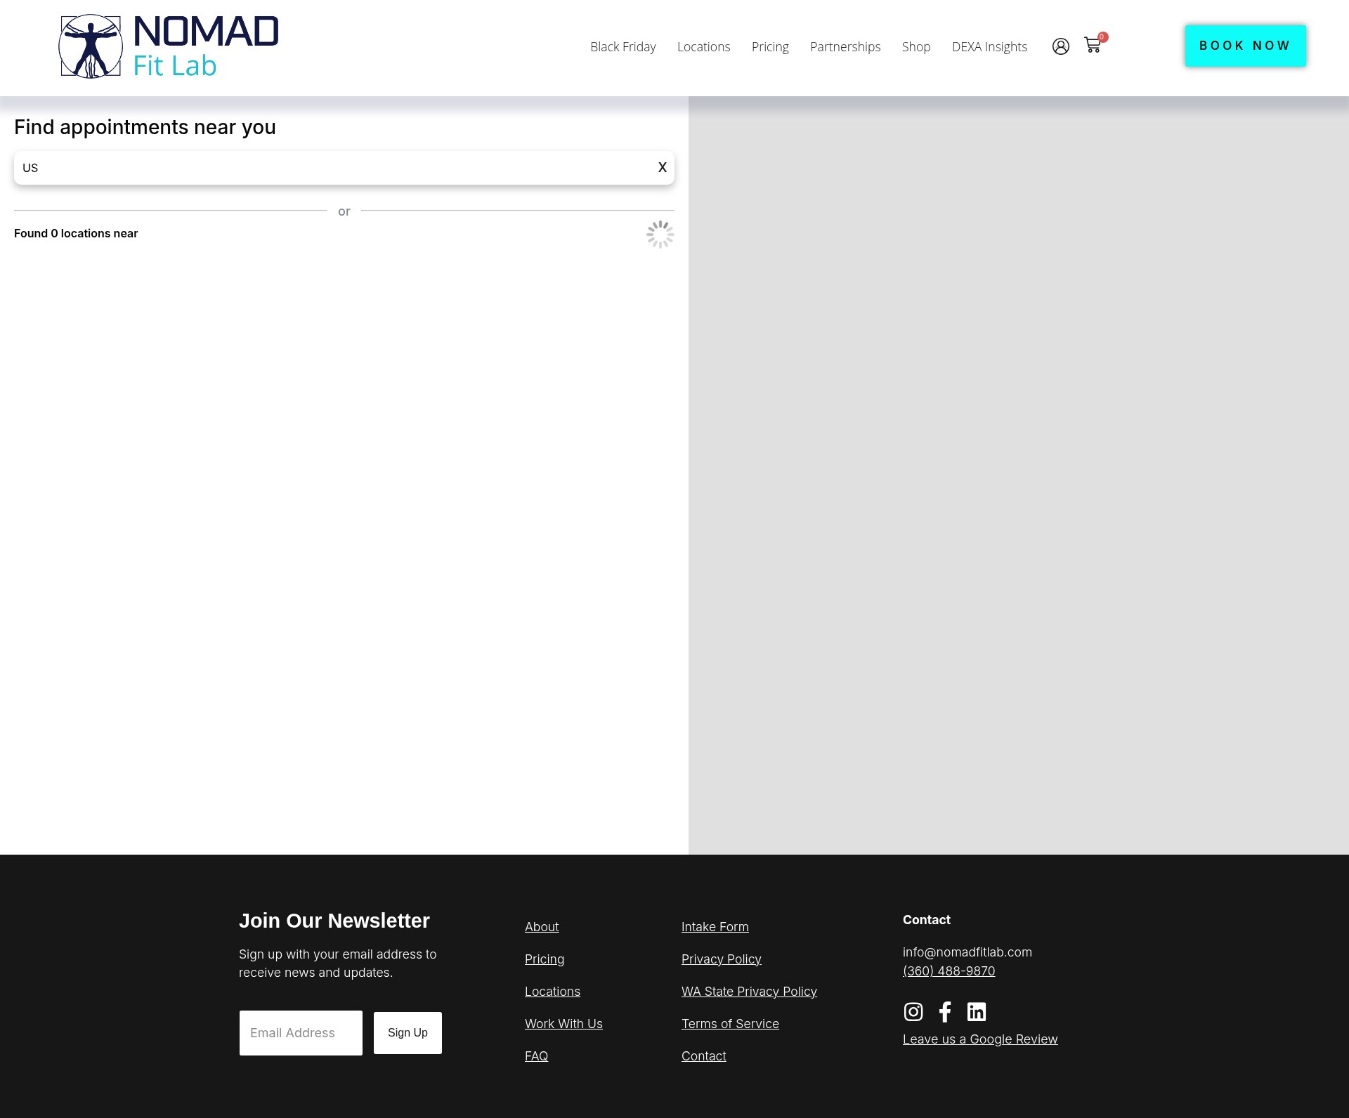Open the Black Friday menu item
The image size is (1349, 1118).
tap(623, 47)
